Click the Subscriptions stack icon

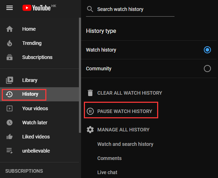click(x=10, y=57)
